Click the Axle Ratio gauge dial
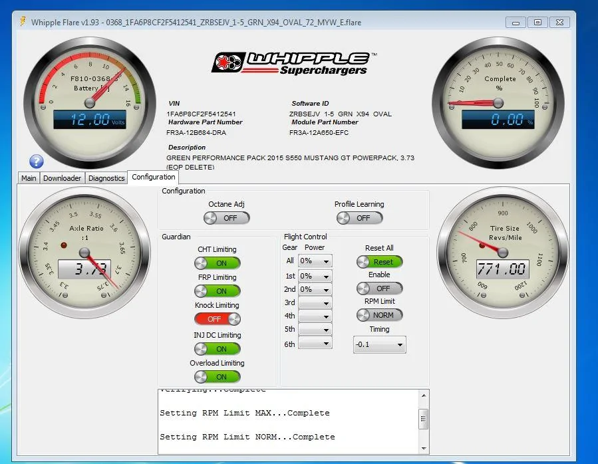The width and height of the screenshot is (598, 464). (x=84, y=253)
